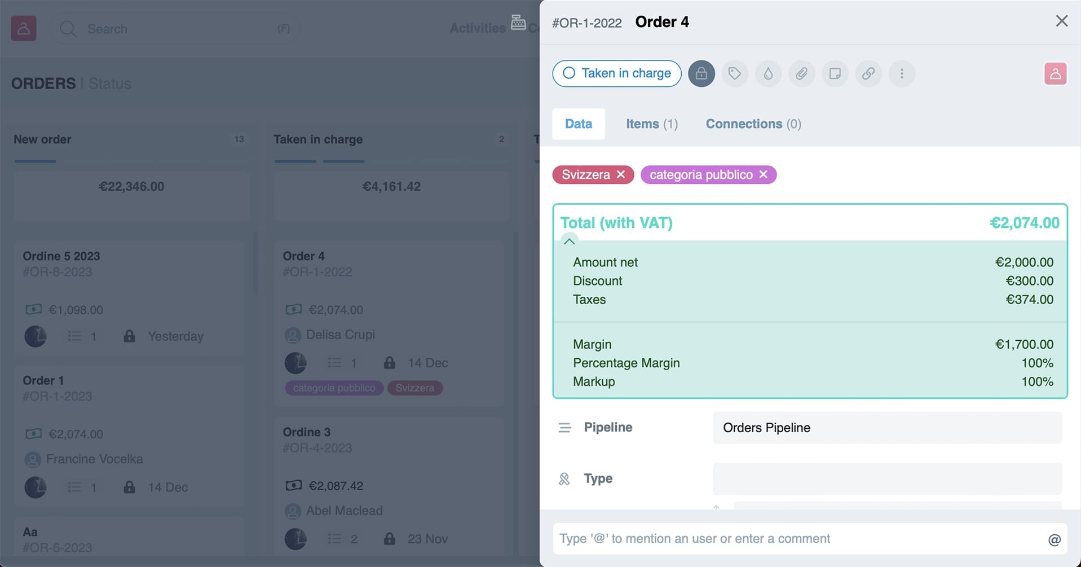Open the three-dot overflow menu
1081x567 pixels.
pyautogui.click(x=901, y=73)
